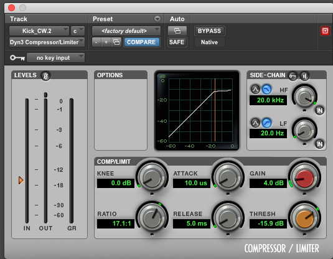This screenshot has height=259, width=333.
Task: Toggle the phase invert button in Levels
Action: pyautogui.click(x=45, y=76)
